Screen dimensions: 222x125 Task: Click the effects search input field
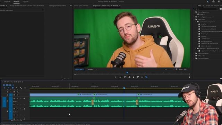pyautogui.click(x=206, y=9)
